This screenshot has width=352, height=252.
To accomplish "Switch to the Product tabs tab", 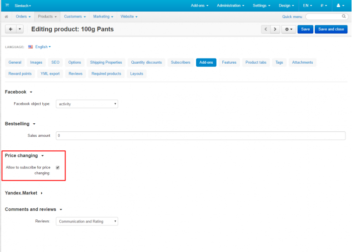I will [256, 63].
